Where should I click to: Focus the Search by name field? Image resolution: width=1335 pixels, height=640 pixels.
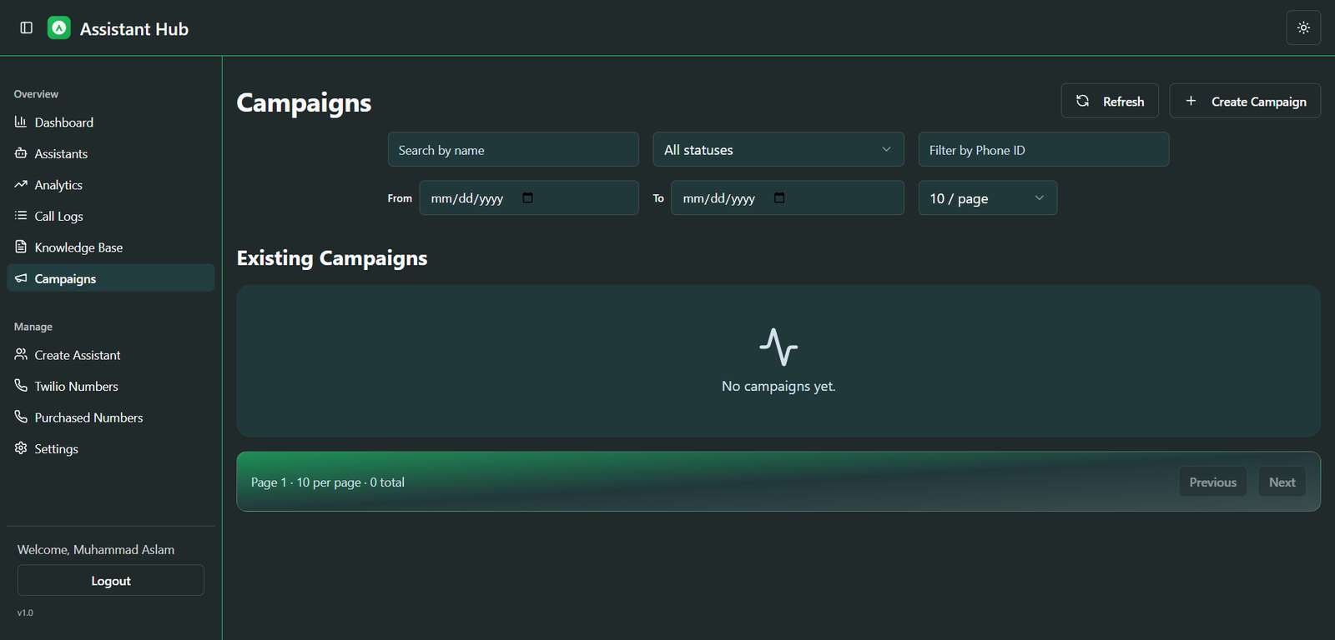click(512, 150)
